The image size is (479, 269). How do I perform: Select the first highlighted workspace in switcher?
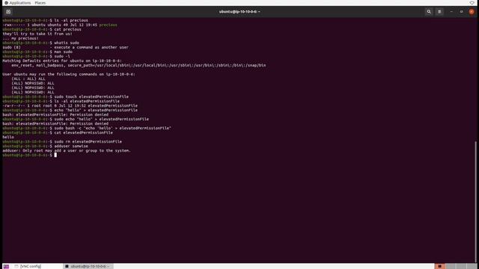(440, 266)
